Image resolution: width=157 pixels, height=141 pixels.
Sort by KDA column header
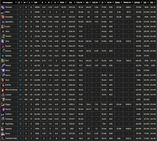pos(63,3)
